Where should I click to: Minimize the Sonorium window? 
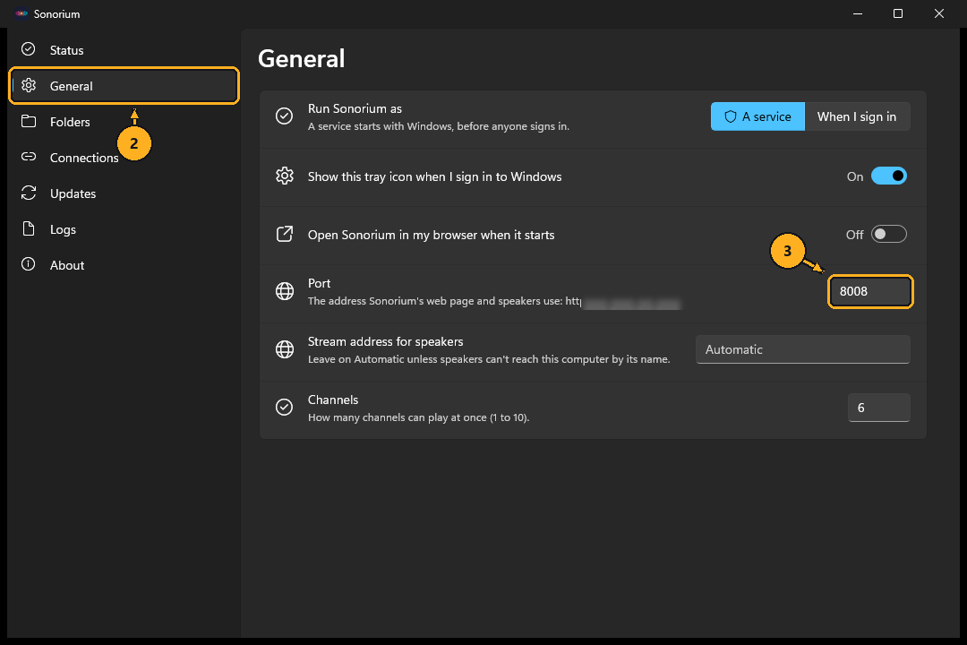(857, 13)
